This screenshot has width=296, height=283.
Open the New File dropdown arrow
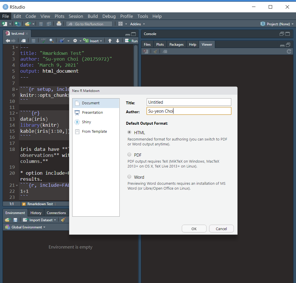point(10,24)
